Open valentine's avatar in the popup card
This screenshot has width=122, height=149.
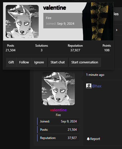tap(22, 21)
